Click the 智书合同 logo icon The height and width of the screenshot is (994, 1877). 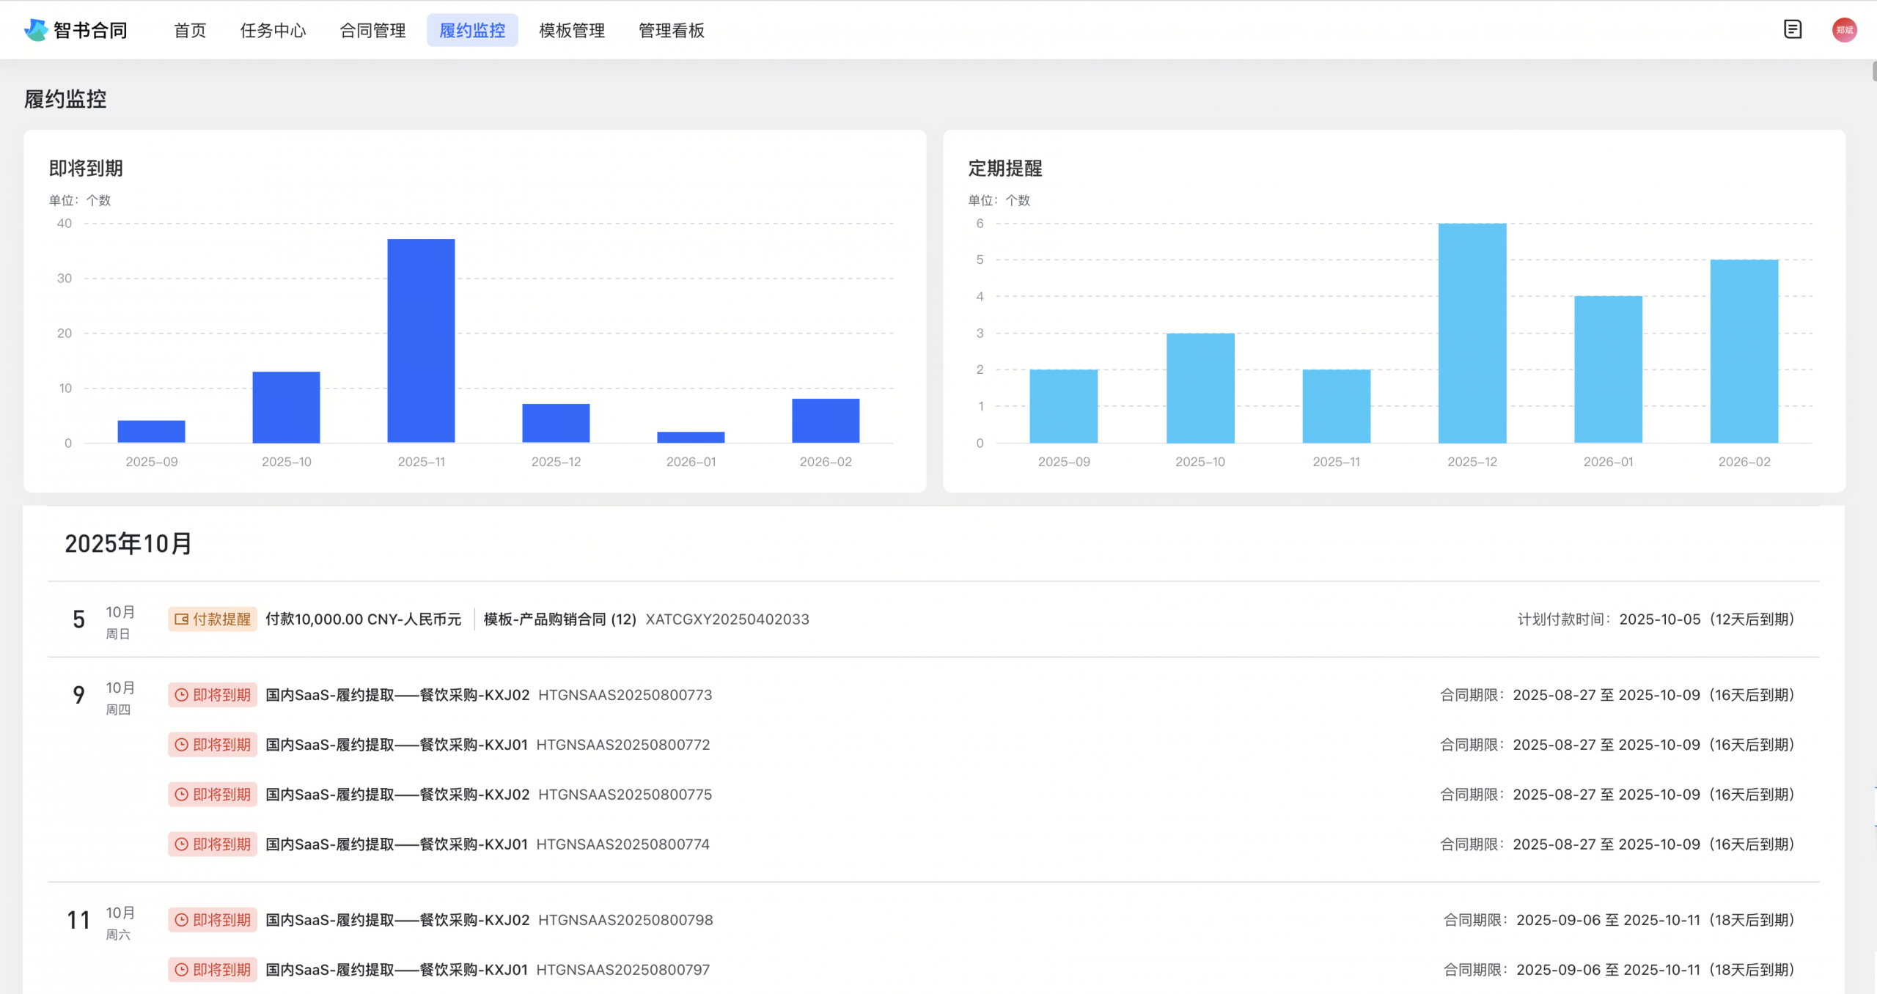point(35,30)
